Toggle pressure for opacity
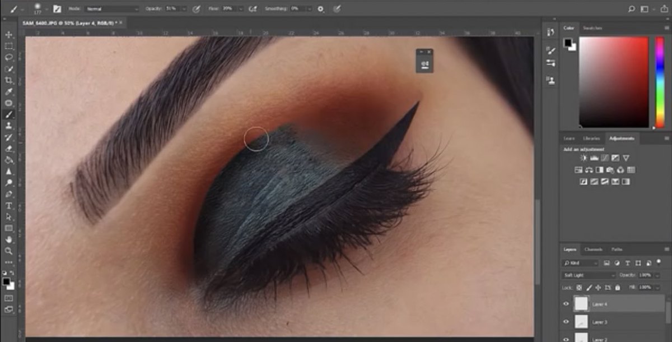 point(196,9)
